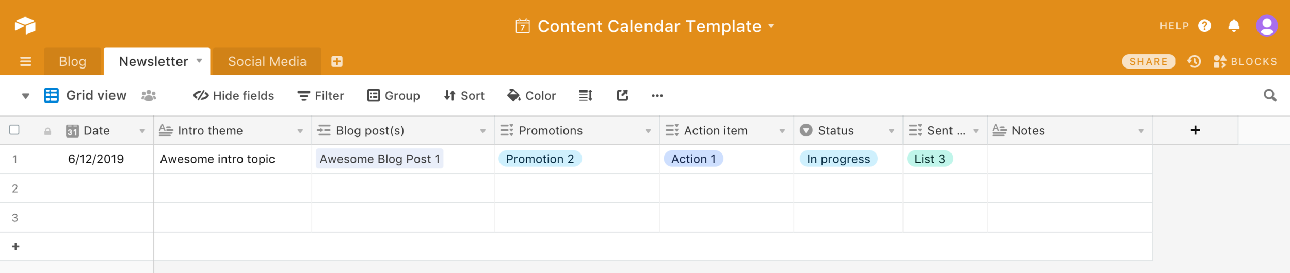Expand the Date column dropdown arrow

point(142,131)
